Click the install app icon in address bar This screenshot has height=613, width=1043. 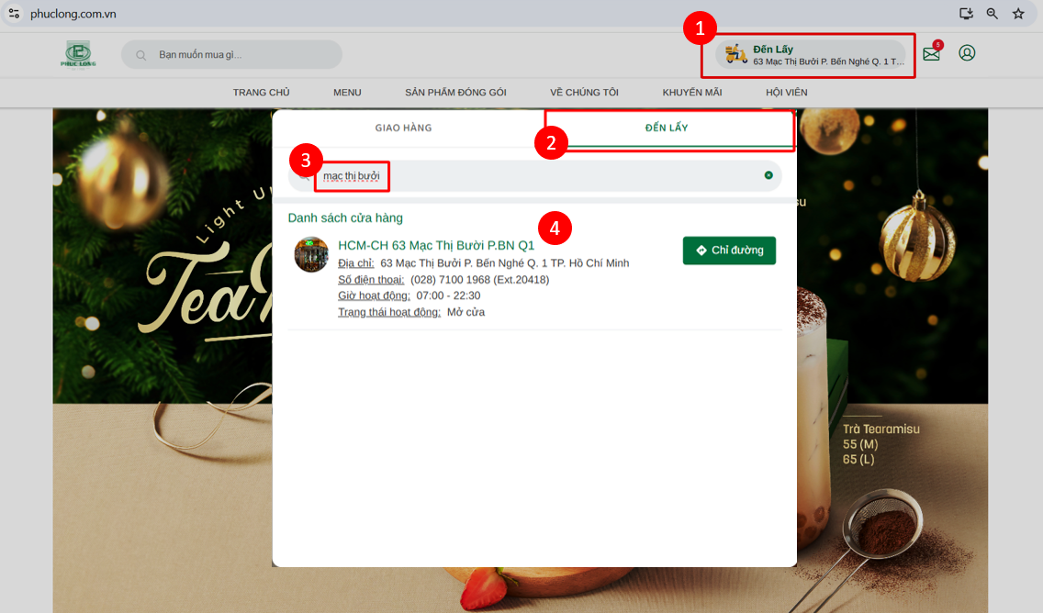coord(966,14)
